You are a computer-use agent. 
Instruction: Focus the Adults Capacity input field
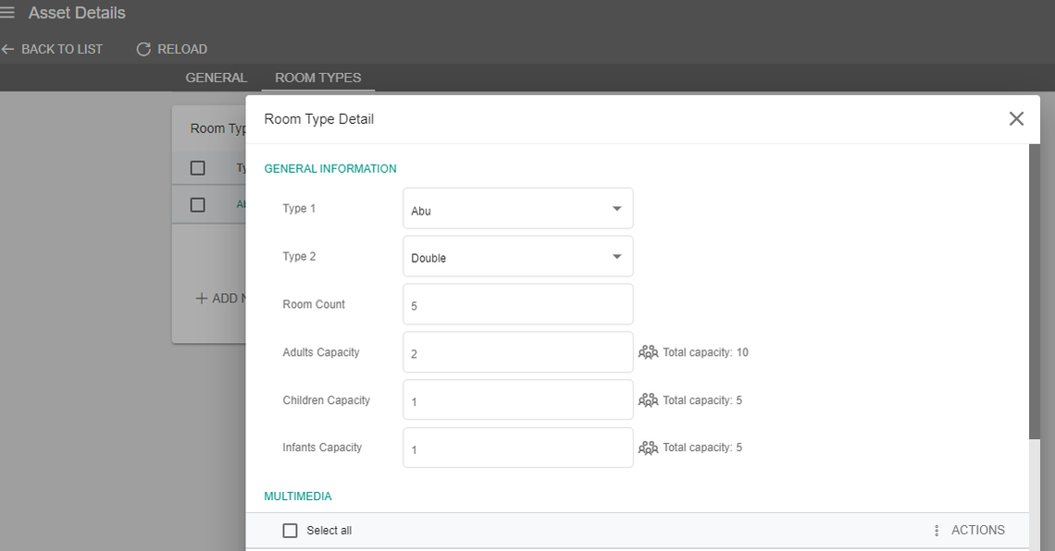(x=518, y=352)
